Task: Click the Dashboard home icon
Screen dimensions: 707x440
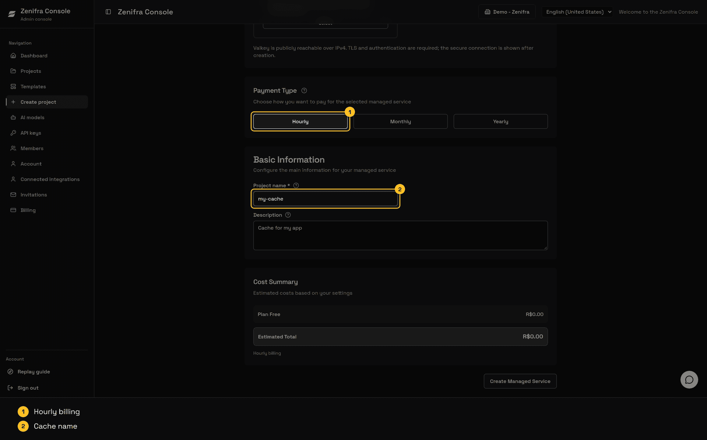Action: pyautogui.click(x=13, y=56)
